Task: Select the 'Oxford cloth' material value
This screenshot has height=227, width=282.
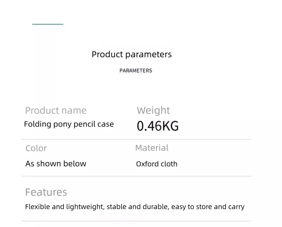Action: tap(157, 164)
